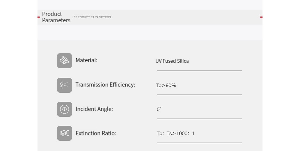This screenshot has height=151, width=300.
Task: Click the Extinction Ratio layers icon
Action: click(64, 133)
